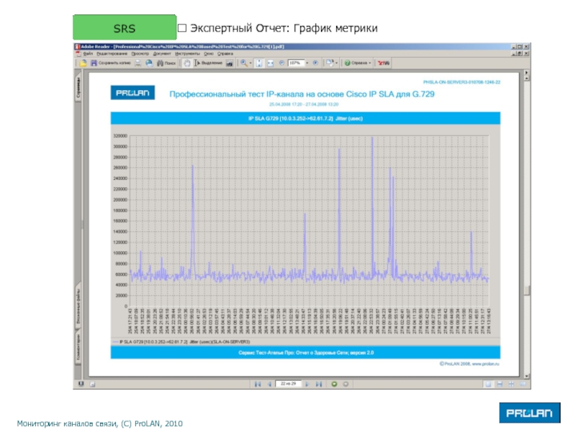Click the zoom out minus button
The width and height of the screenshot is (576, 432).
(282, 63)
